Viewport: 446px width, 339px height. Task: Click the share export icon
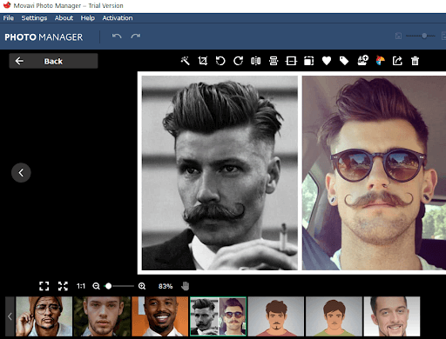click(x=397, y=61)
